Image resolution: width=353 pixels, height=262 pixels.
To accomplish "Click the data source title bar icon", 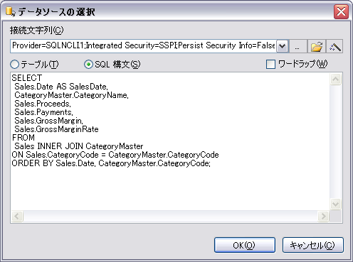I will tap(10, 11).
